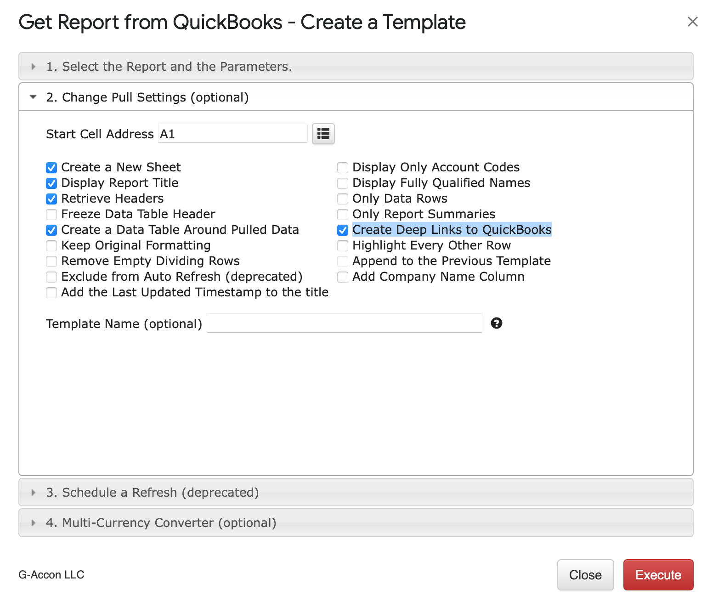Enable Keep Original Formatting
Screen dimensions: 724x601
tap(51, 246)
